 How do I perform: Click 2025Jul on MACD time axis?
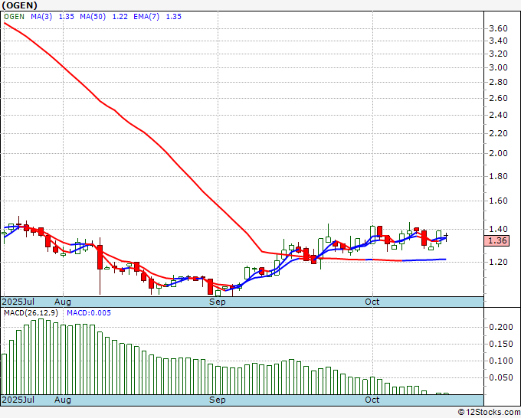pos(18,400)
